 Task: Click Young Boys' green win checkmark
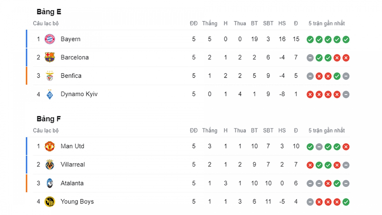[346, 202]
